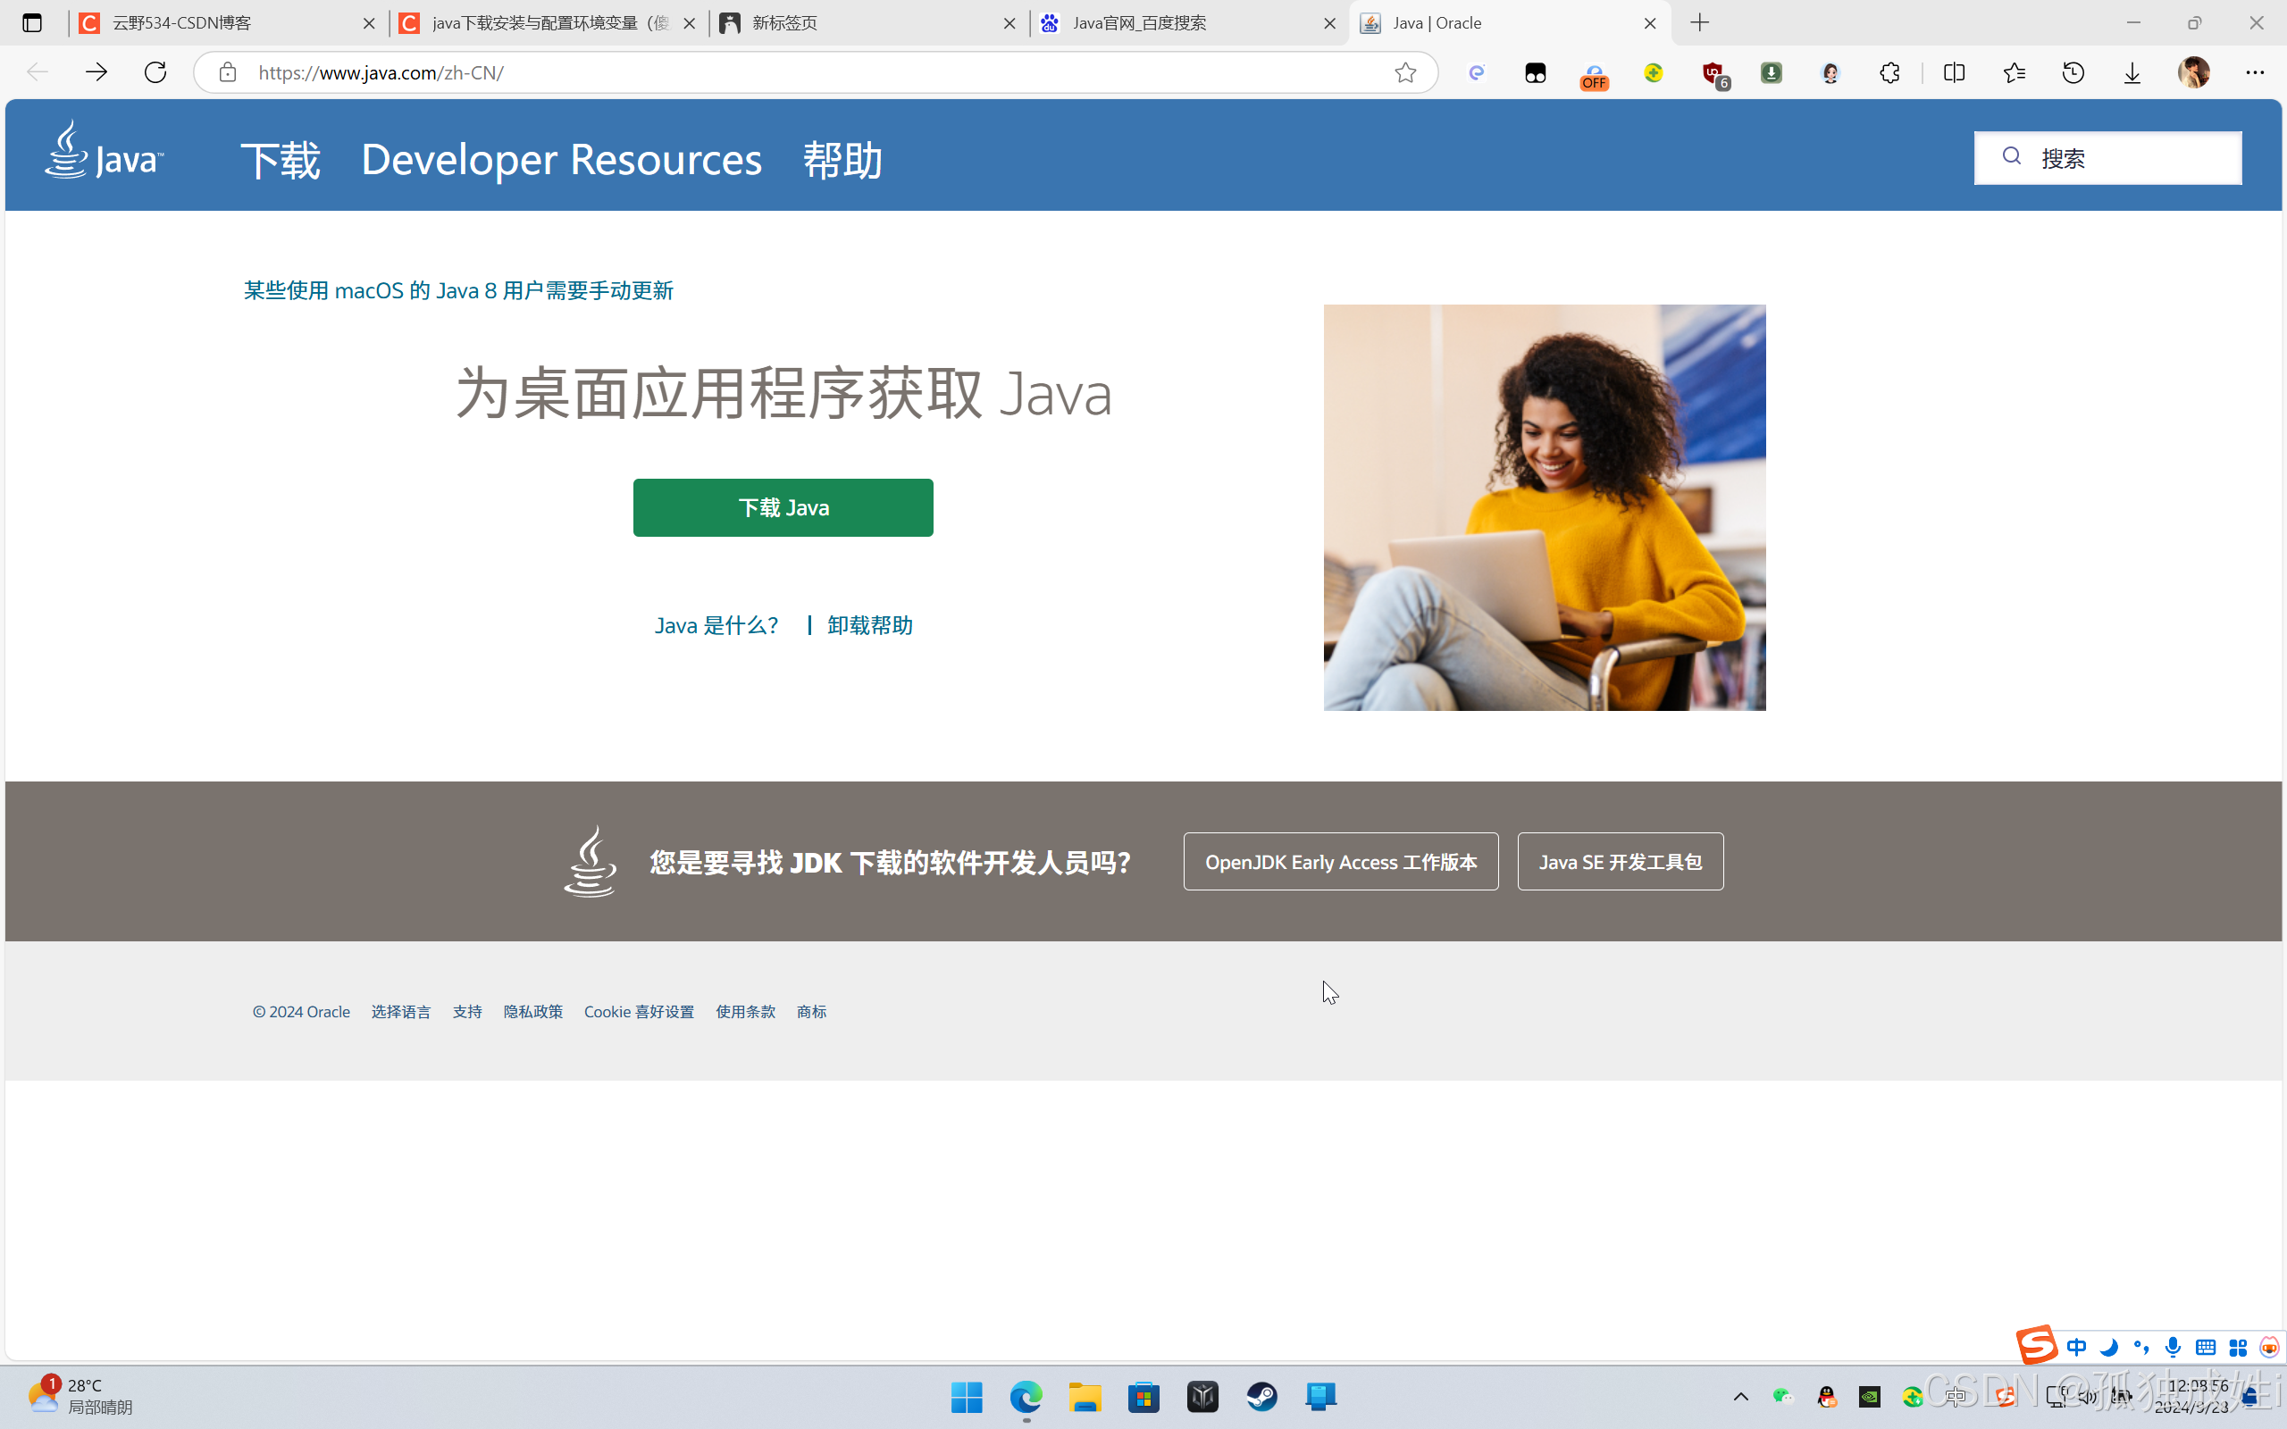This screenshot has height=1429, width=2287.
Task: Click Java SE 开发工具包 button
Action: (1621, 861)
